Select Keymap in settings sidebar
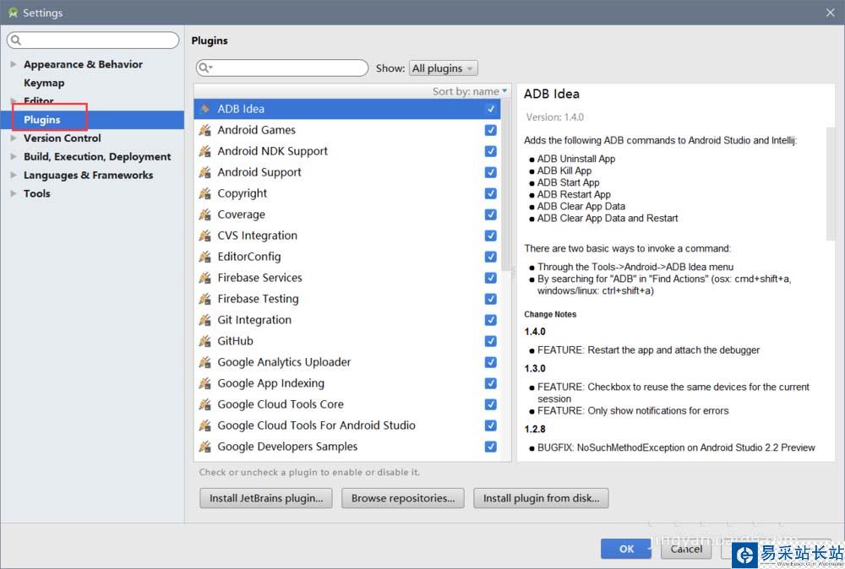845x569 pixels. pyautogui.click(x=44, y=83)
